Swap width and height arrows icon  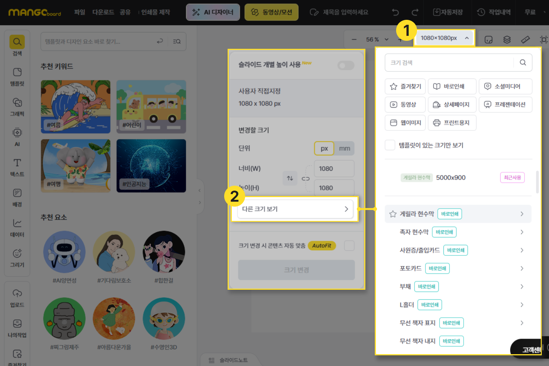click(290, 178)
